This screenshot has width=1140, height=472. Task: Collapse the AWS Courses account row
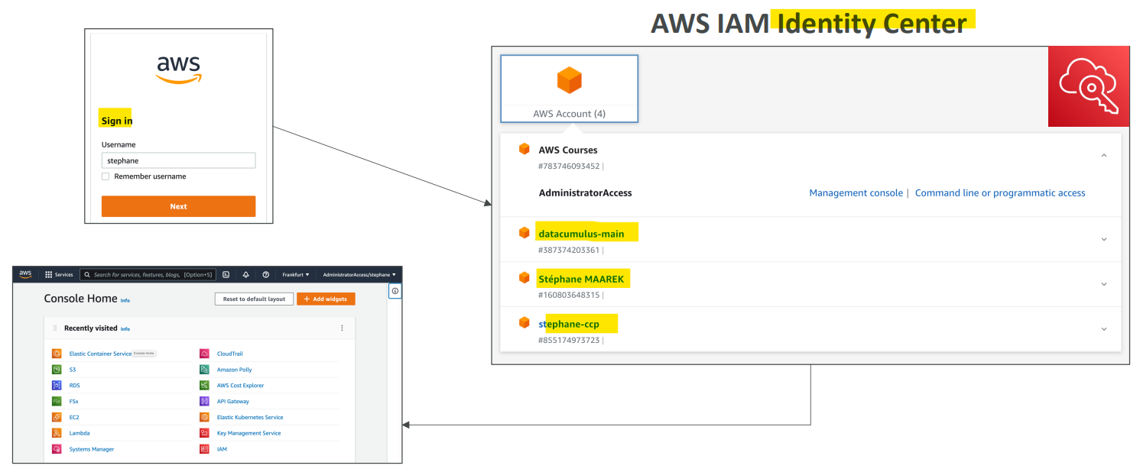pos(1103,155)
